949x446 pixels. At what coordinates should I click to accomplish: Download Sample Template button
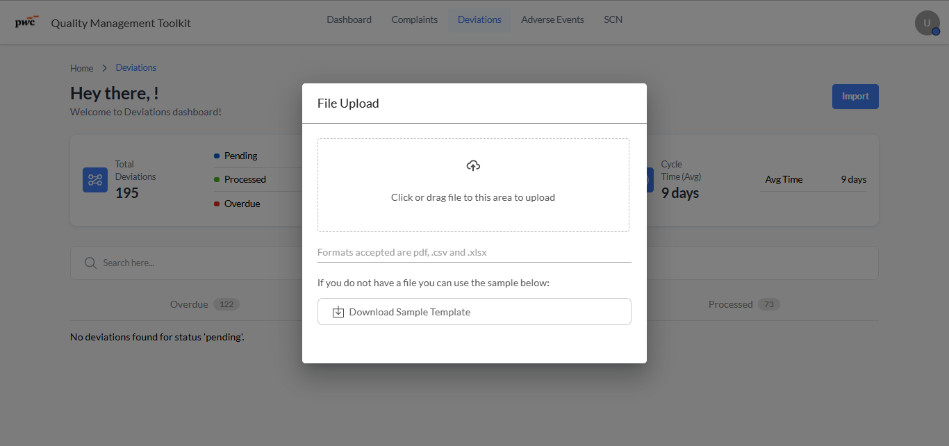coord(474,312)
